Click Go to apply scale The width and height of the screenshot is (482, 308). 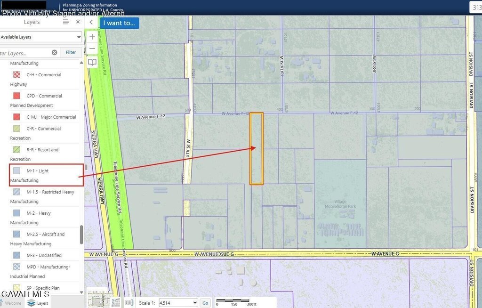[205, 303]
